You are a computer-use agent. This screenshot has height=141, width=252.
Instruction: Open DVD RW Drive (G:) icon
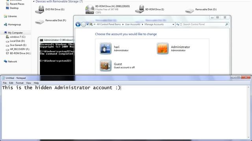(39, 9)
